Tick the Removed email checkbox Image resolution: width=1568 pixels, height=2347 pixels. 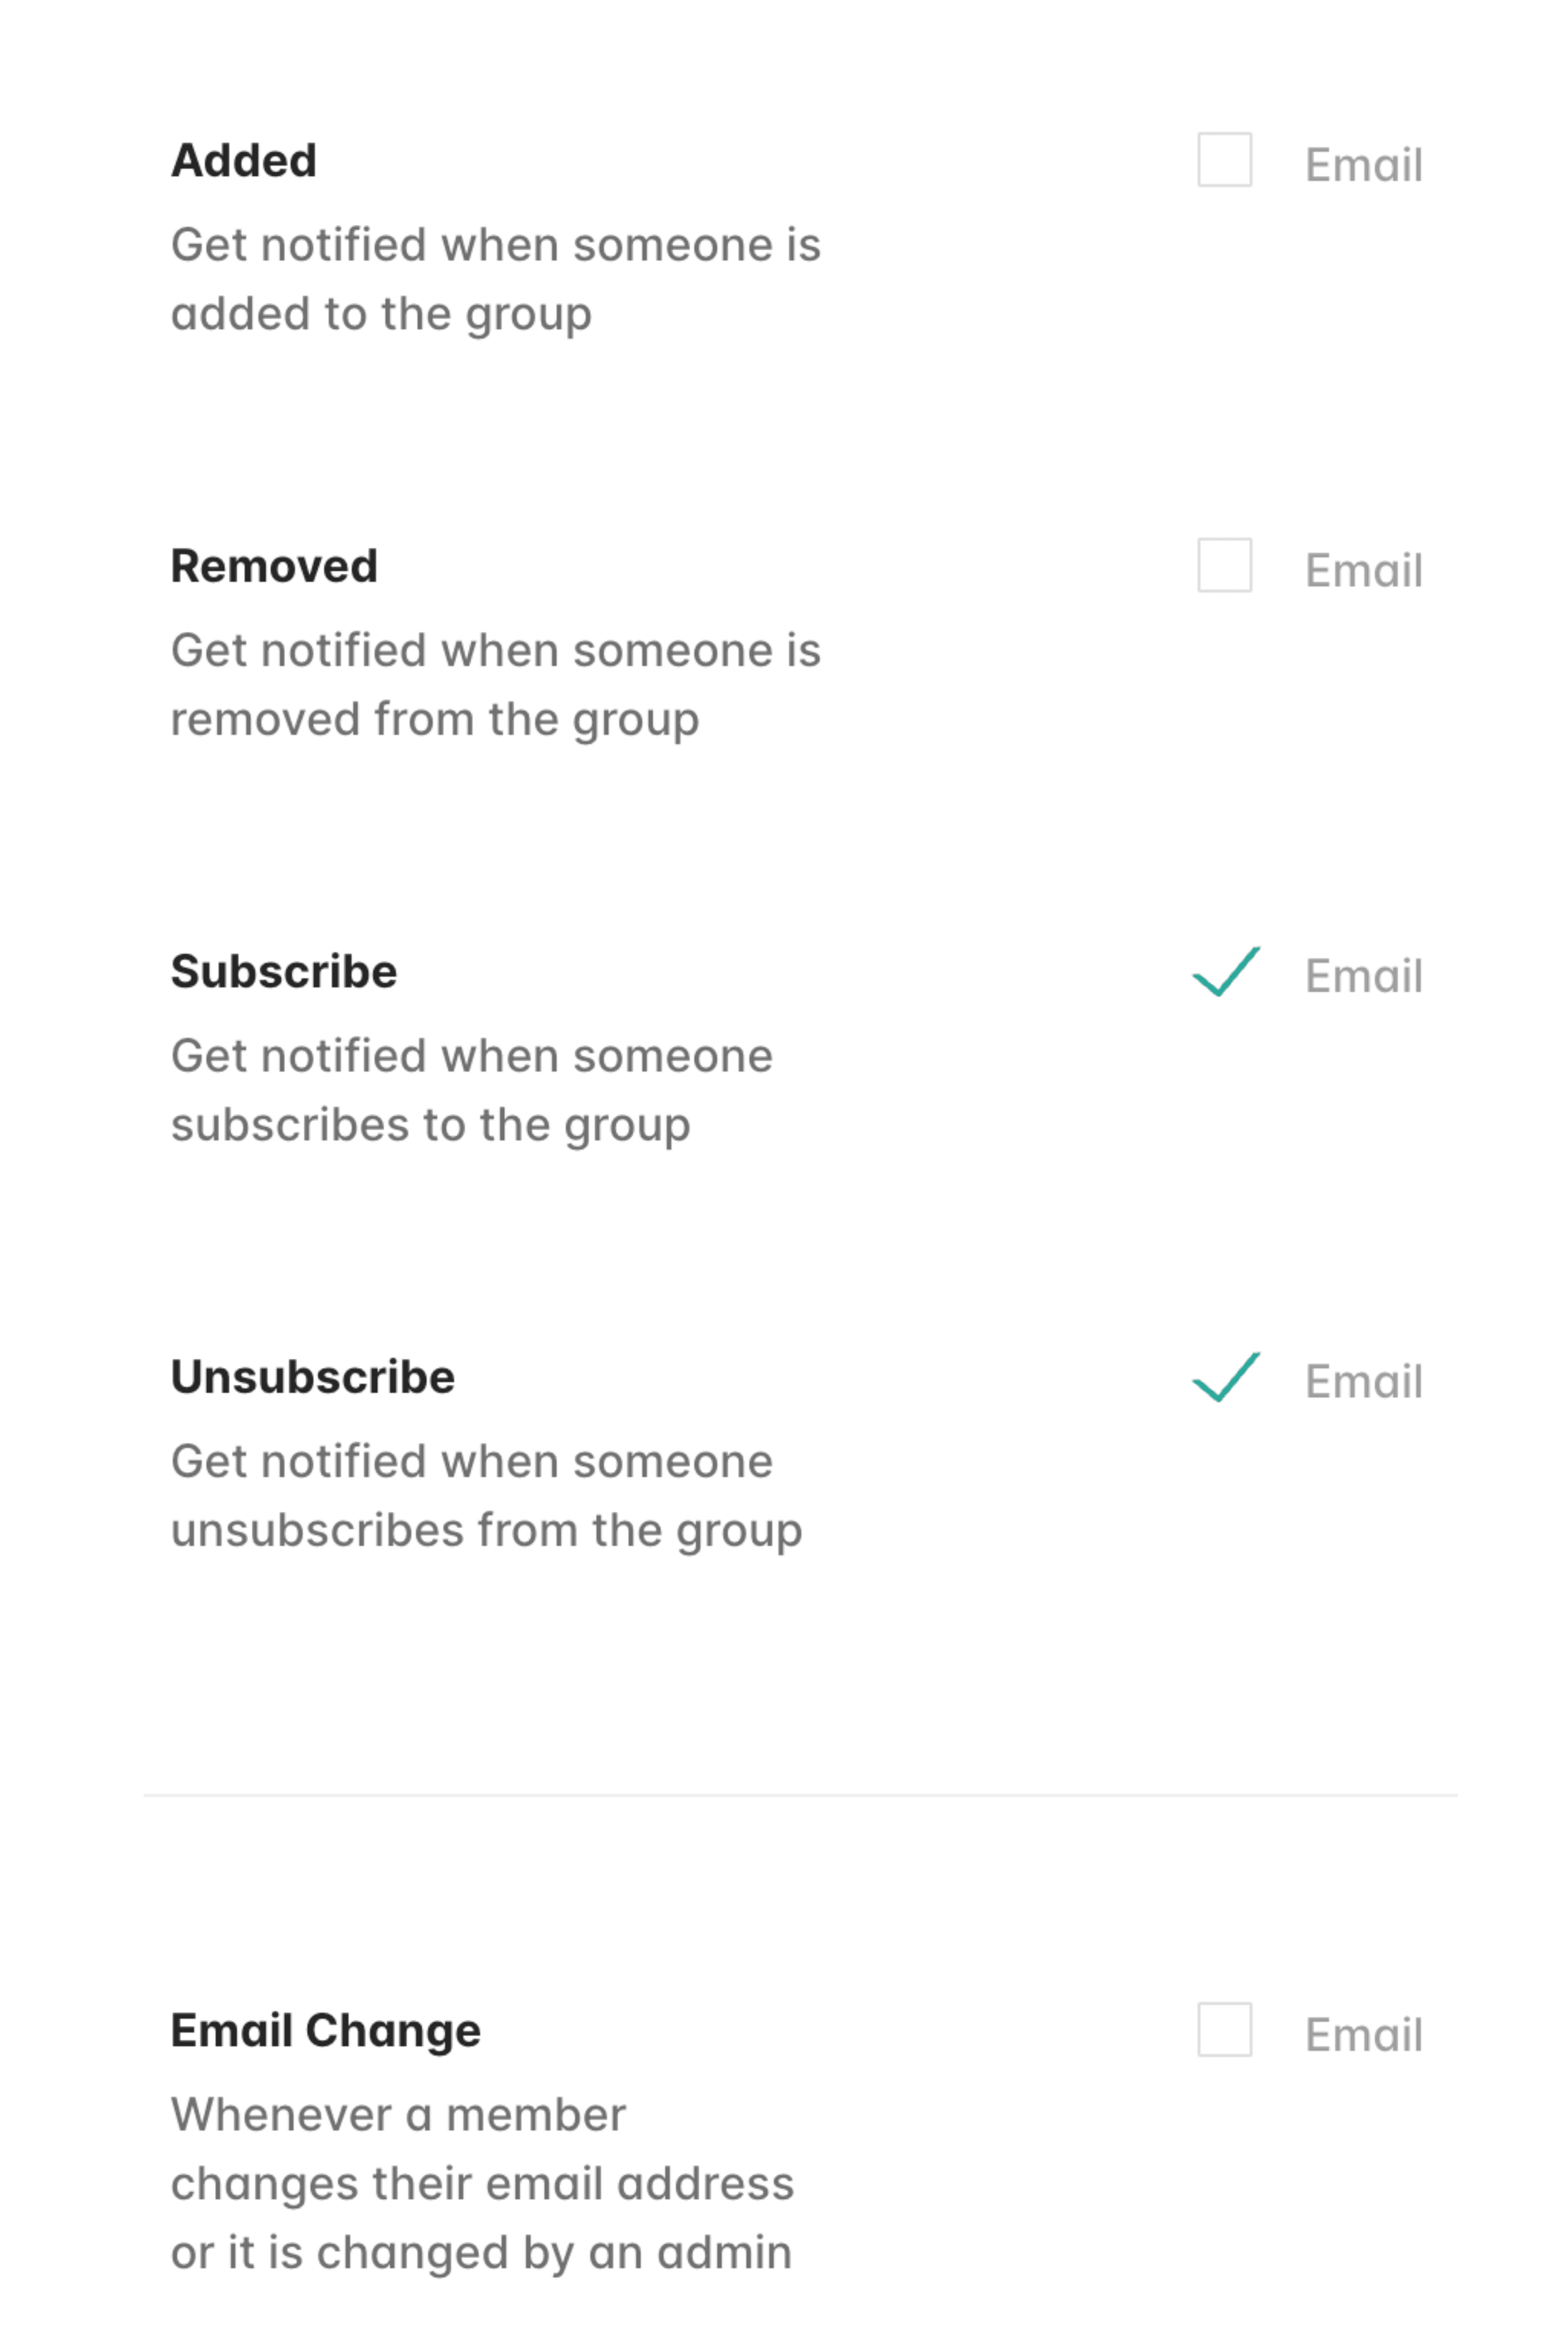coord(1224,565)
